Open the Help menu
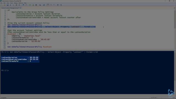 pos(25,3)
